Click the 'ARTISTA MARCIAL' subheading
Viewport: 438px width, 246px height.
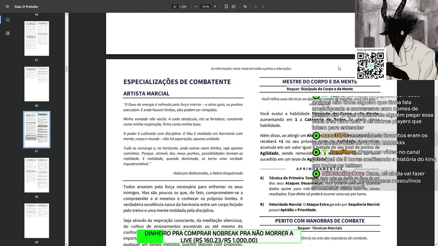pos(146,94)
